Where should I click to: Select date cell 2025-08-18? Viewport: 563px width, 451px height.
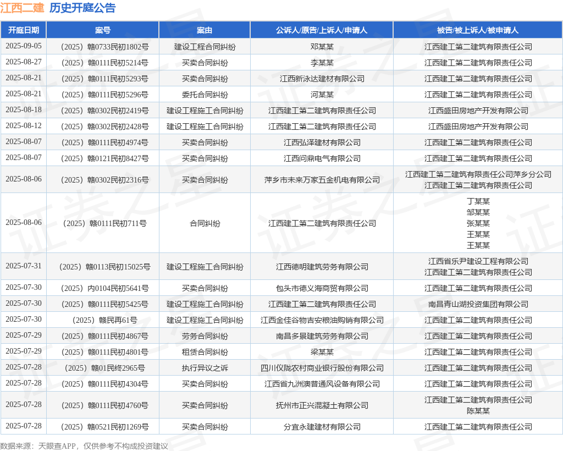pos(24,109)
